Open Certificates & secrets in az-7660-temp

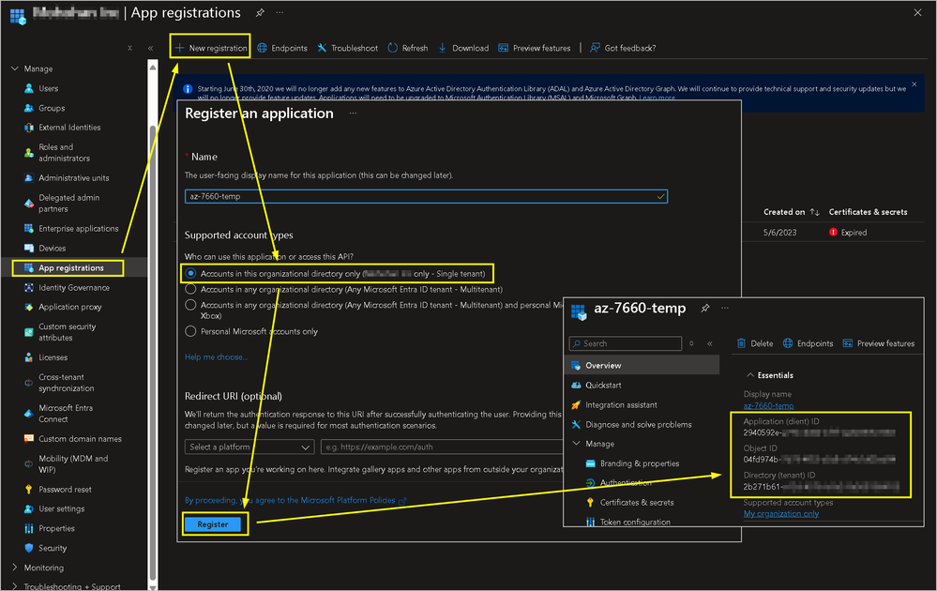637,503
